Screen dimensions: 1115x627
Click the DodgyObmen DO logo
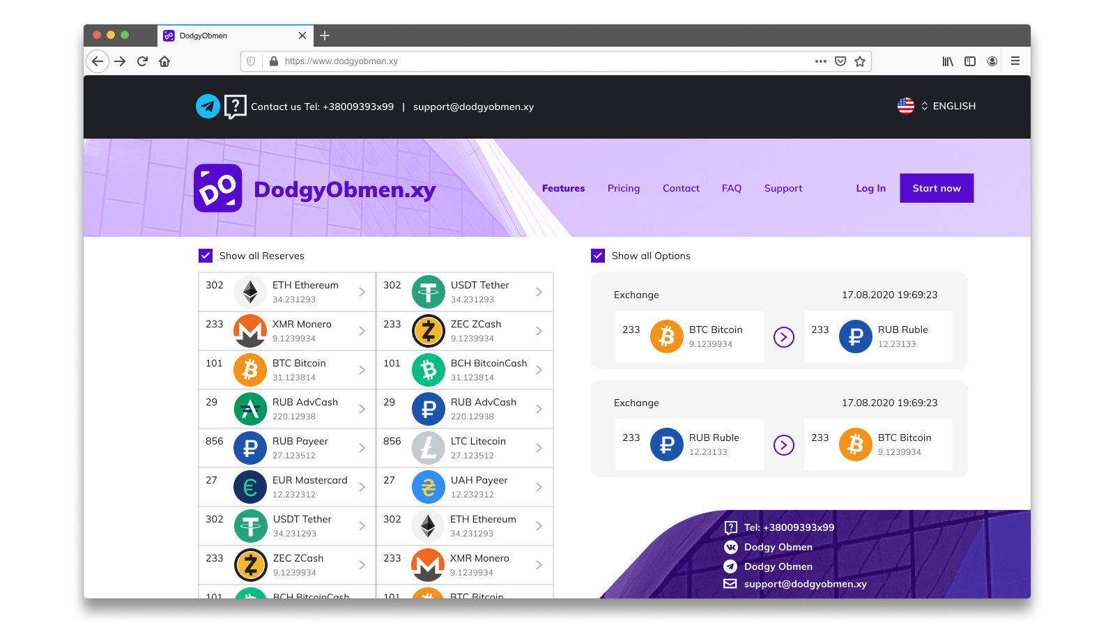[218, 188]
